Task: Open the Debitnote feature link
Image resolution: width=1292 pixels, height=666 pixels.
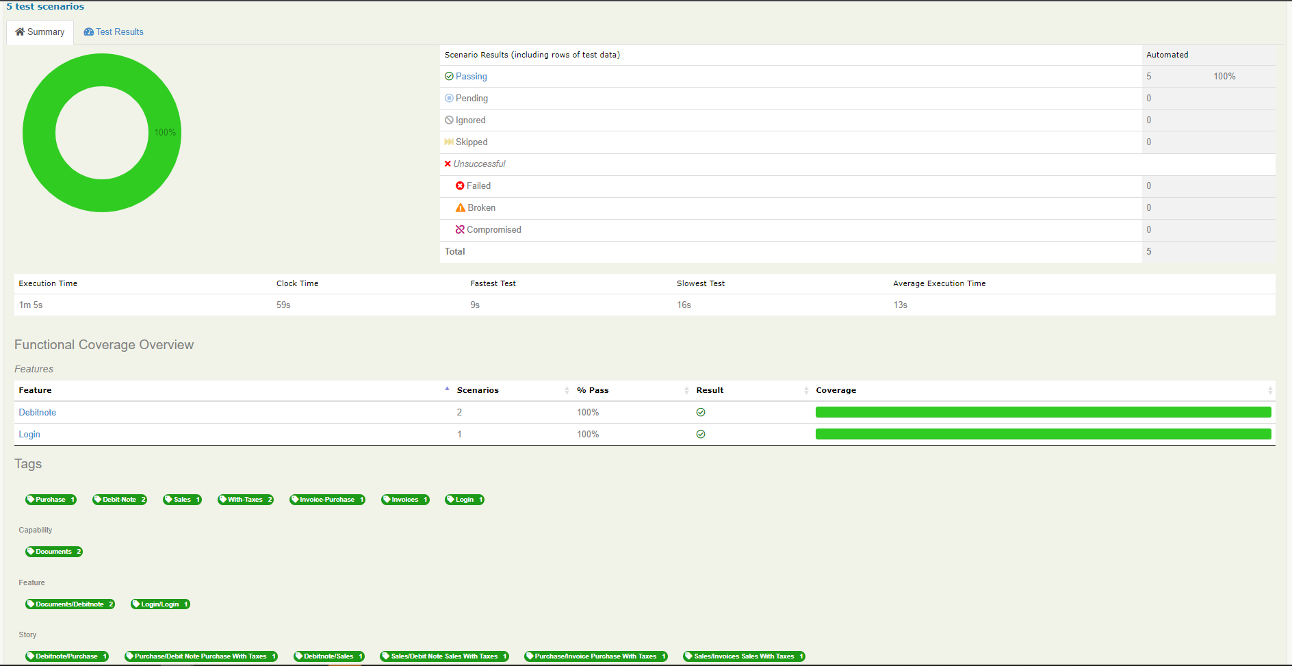Action: point(37,412)
